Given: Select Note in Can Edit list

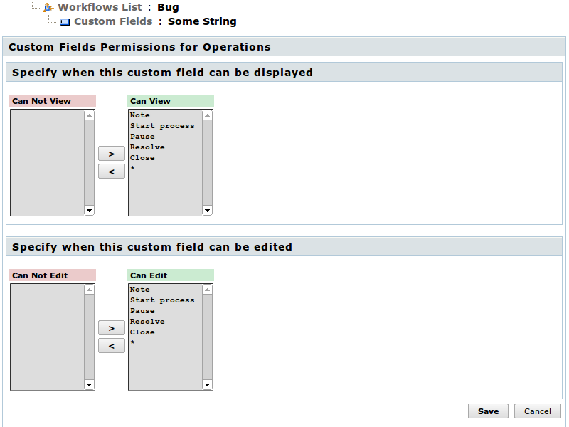Looking at the screenshot, I should coord(139,290).
